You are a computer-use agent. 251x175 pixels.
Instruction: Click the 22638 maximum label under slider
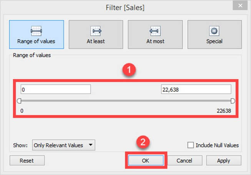click(x=224, y=110)
